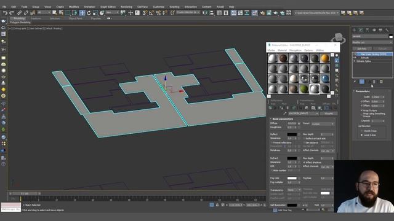The image size is (394, 221).
Task: Click the Select by Name icon
Action: pyautogui.click(x=61, y=13)
